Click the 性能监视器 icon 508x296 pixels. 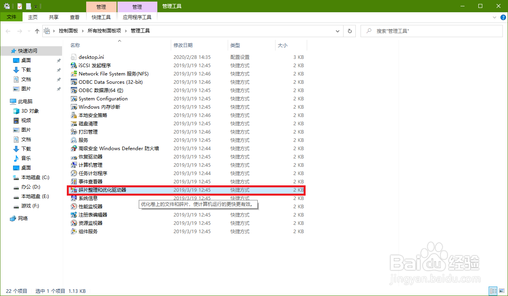74,207
